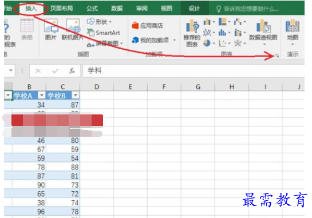Insert a 表格 table

27,29
